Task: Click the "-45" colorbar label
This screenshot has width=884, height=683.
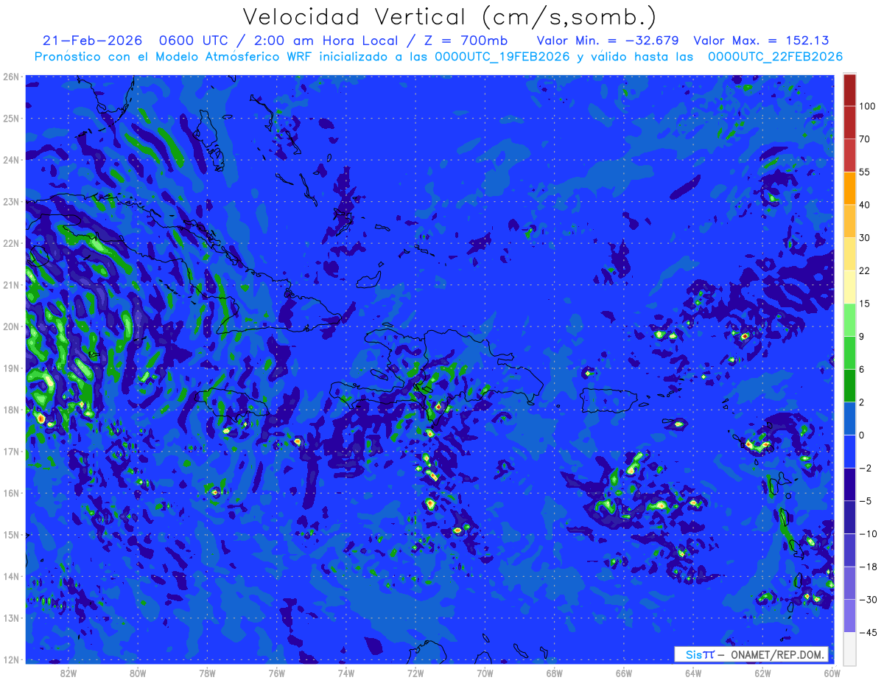Action: pos(868,632)
